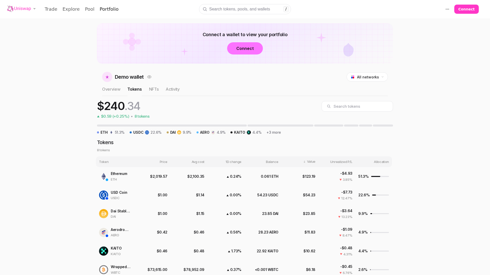Click the Connect button in the header
This screenshot has height=275, width=490.
467,9
